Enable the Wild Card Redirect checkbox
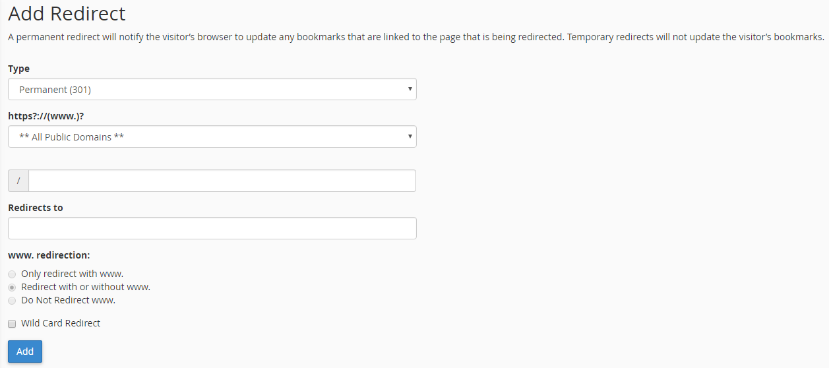The width and height of the screenshot is (829, 368). point(12,324)
